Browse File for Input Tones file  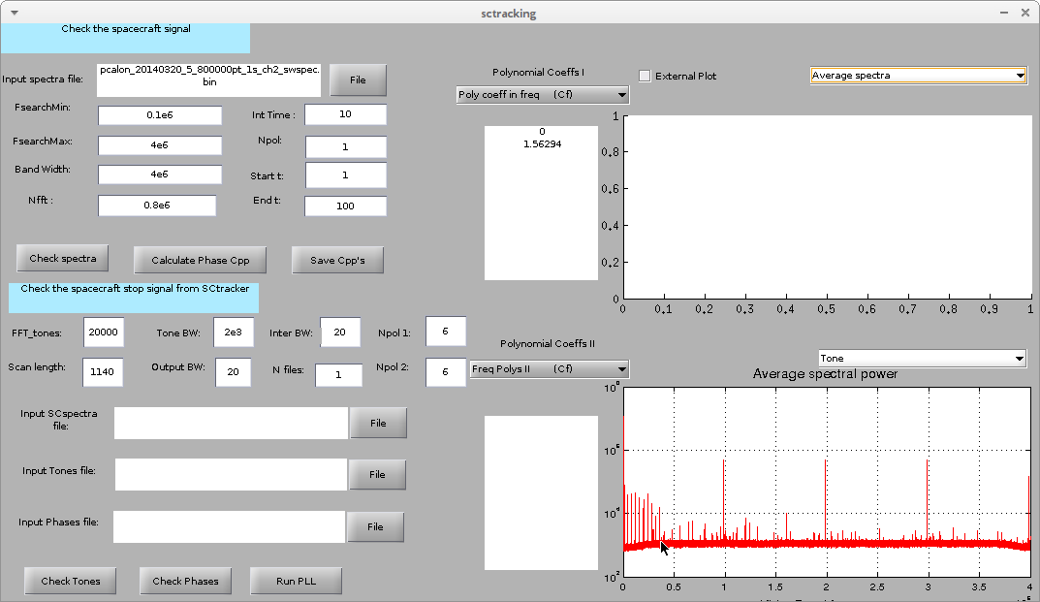pyautogui.click(x=377, y=474)
